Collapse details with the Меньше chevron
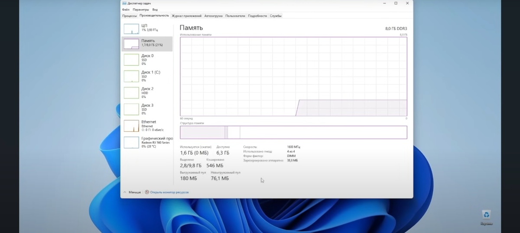The height and width of the screenshot is (233, 520). point(132,192)
